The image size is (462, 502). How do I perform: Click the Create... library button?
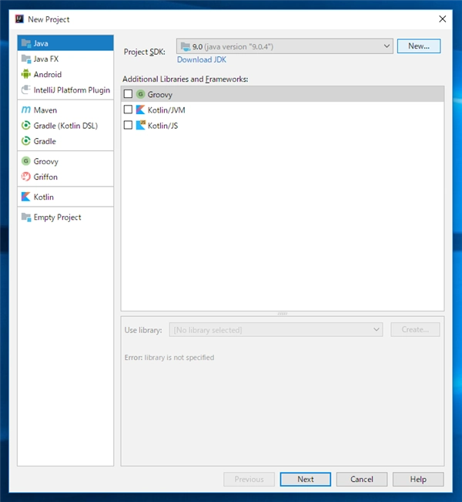tap(415, 329)
